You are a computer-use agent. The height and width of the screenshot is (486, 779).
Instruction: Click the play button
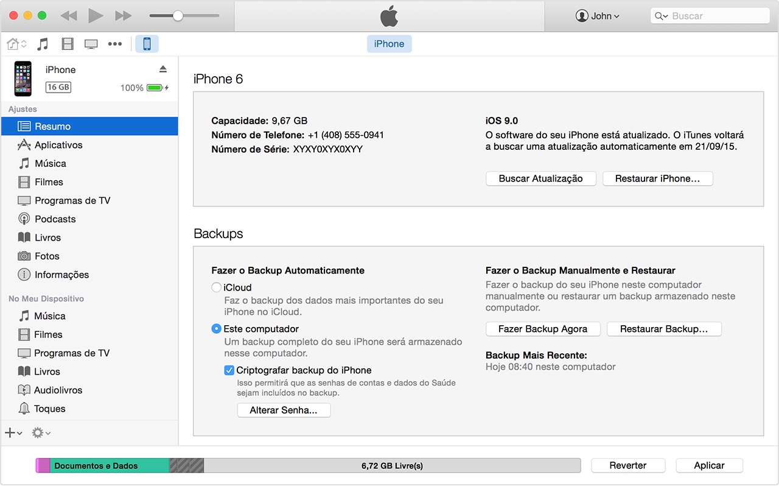[95, 16]
